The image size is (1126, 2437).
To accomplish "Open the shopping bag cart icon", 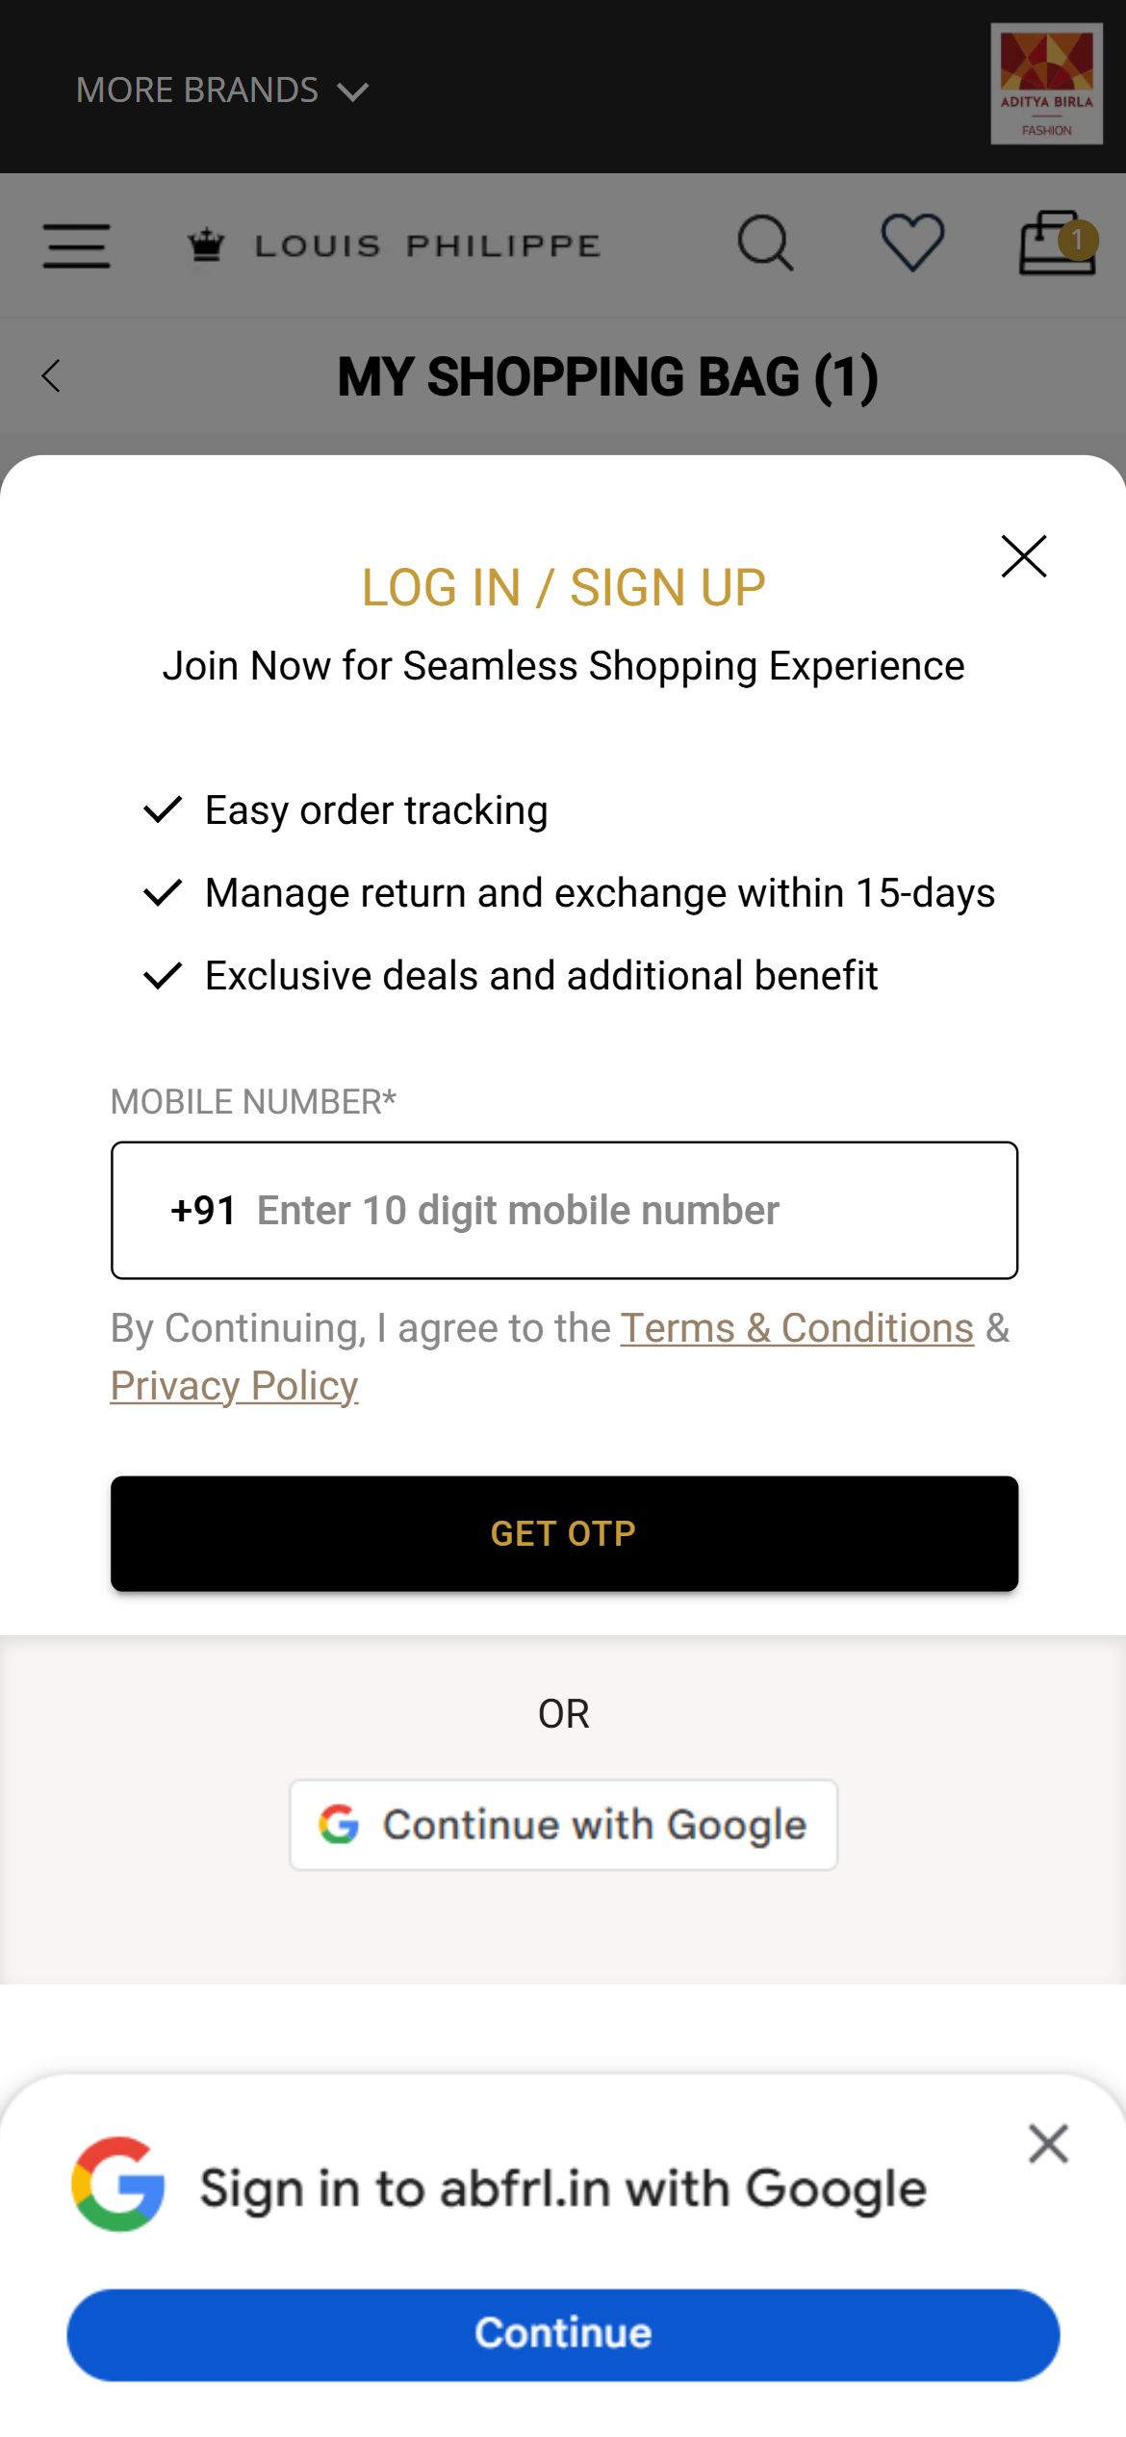I will 1059,243.
